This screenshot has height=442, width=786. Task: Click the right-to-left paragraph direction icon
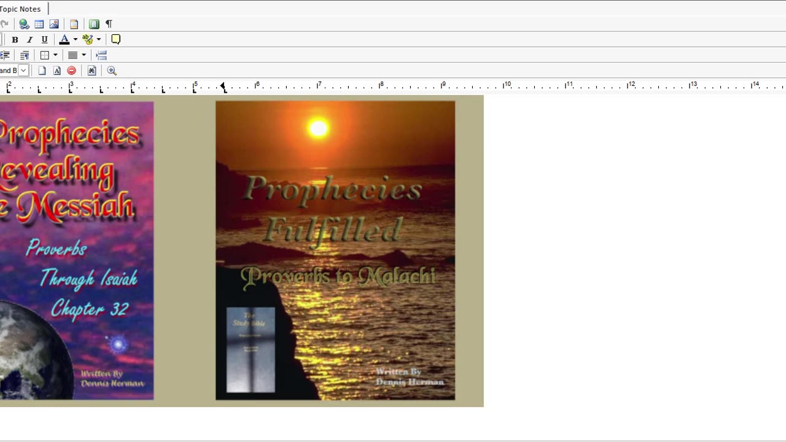point(25,55)
